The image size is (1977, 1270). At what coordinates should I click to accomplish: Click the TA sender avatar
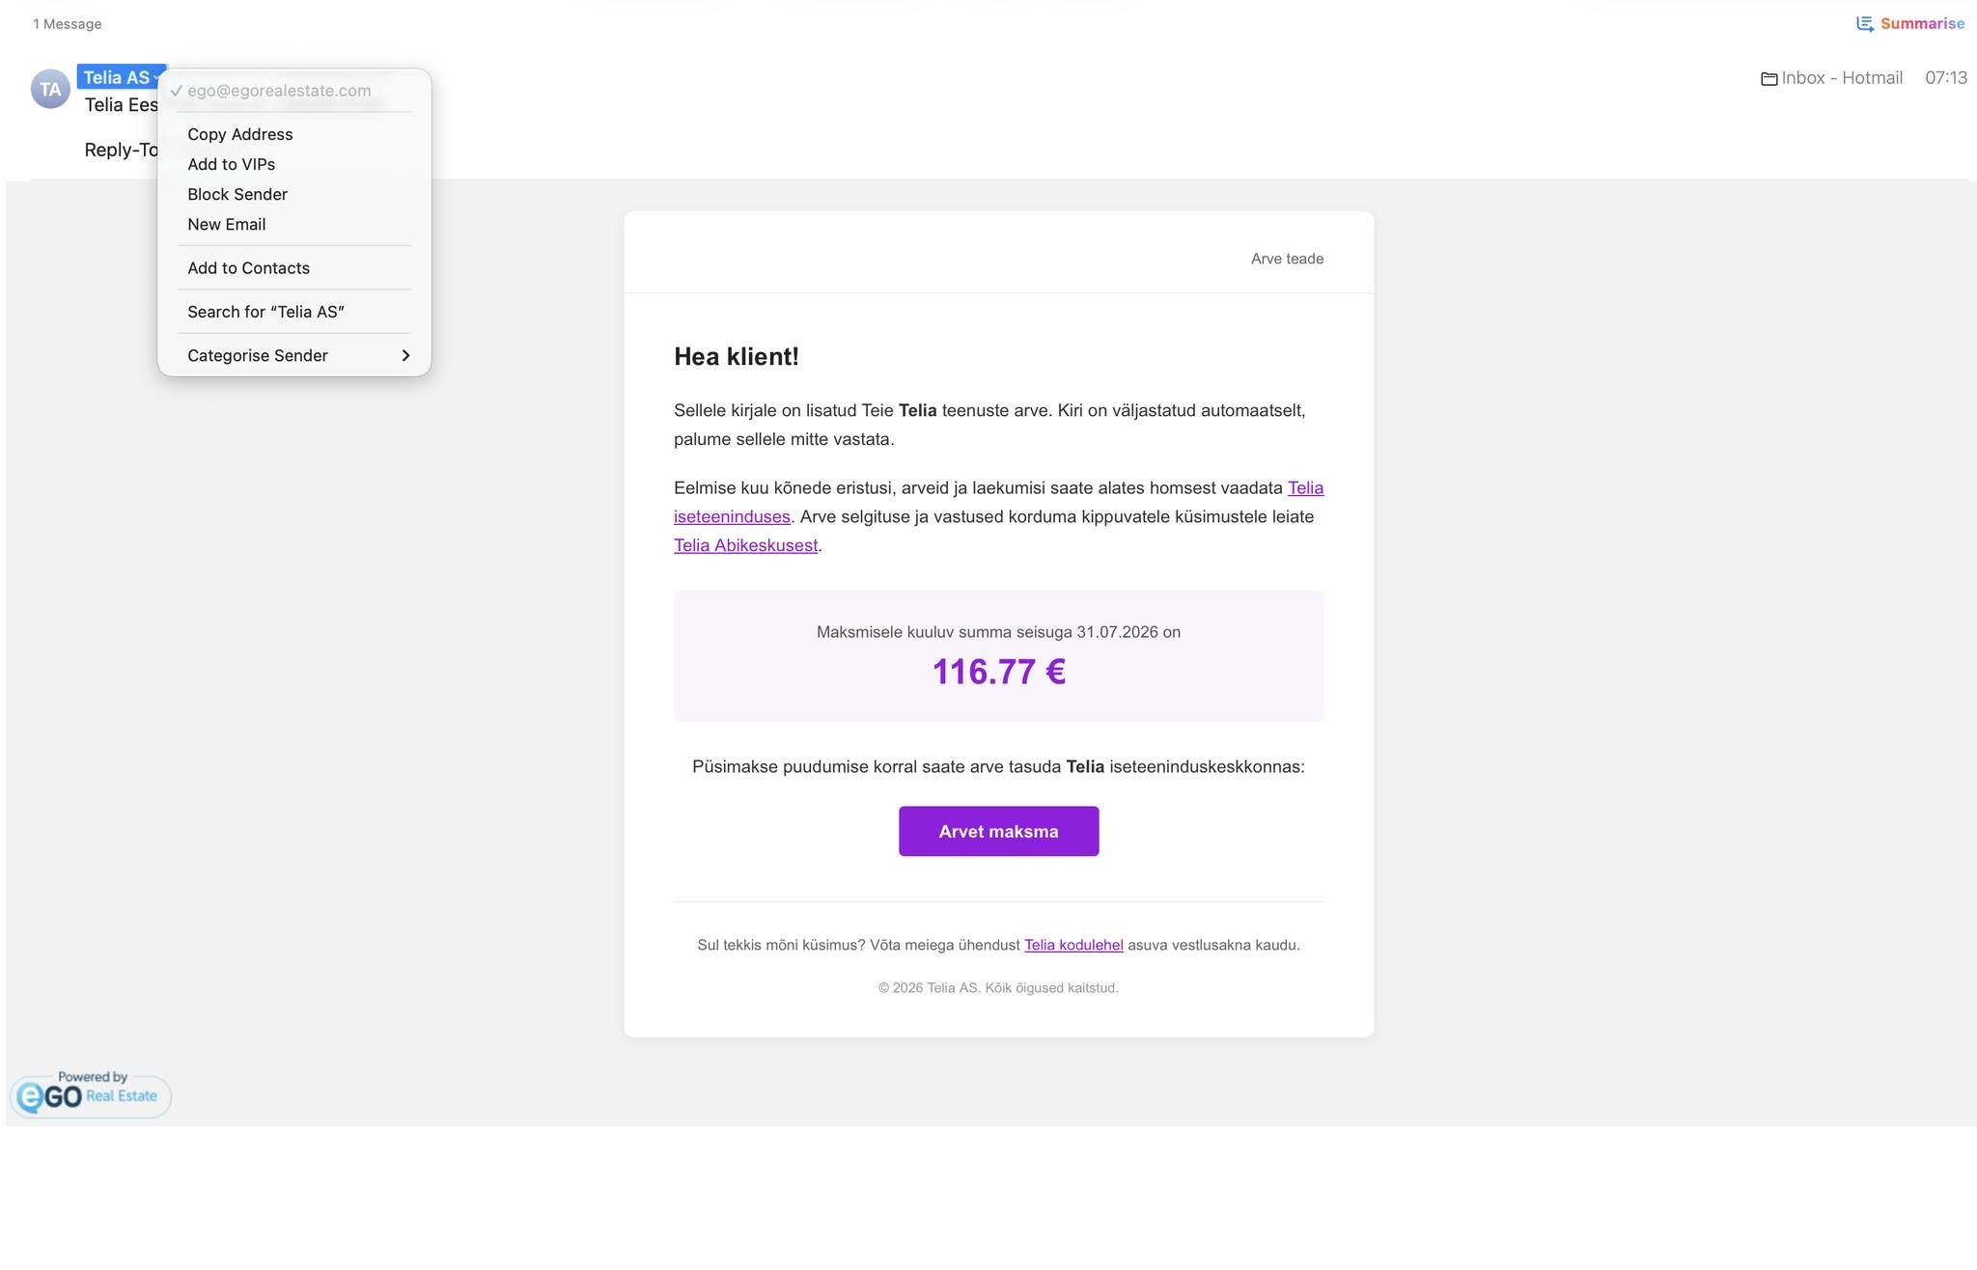[x=50, y=90]
